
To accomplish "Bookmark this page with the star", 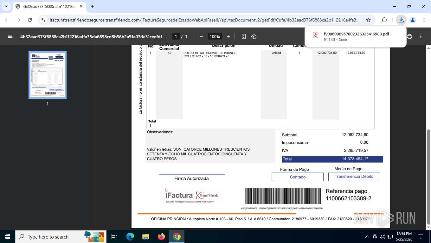I will point(368,20).
